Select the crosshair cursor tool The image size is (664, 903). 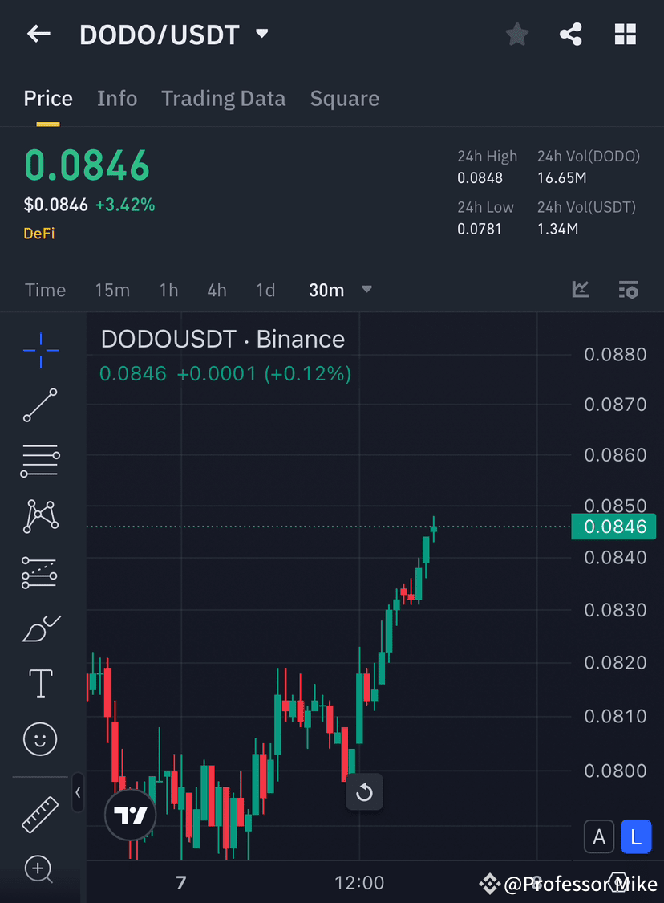40,349
